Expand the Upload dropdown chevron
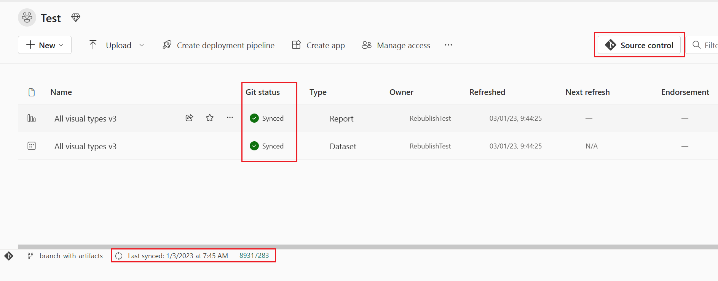718x281 pixels. (x=142, y=45)
